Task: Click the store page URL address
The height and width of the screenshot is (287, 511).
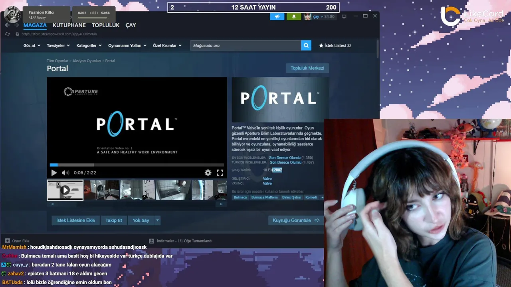Action: point(59,34)
